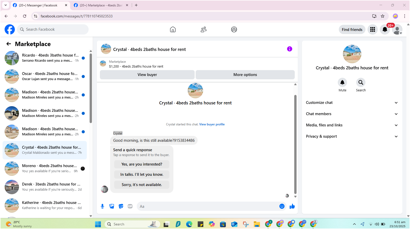The height and width of the screenshot is (229, 410).
Task: Open Chrome's three-dot menu
Action: (405, 16)
